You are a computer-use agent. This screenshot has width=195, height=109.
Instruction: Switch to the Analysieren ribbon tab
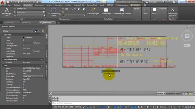39,5
